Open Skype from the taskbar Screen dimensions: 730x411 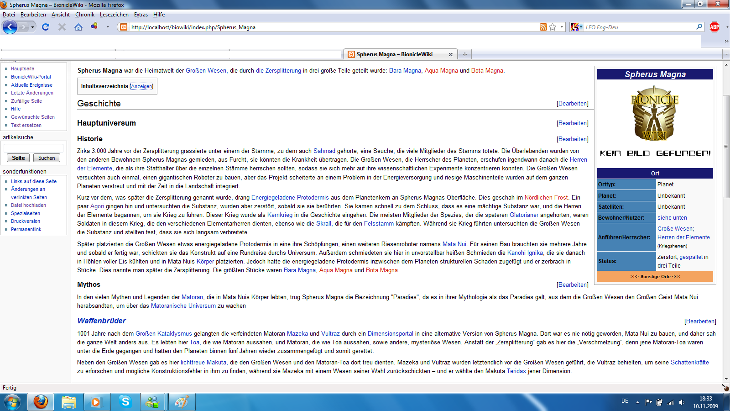[x=125, y=402]
